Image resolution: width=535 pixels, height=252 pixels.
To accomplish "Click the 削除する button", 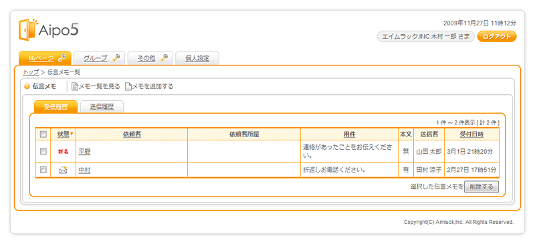I will pyautogui.click(x=481, y=187).
